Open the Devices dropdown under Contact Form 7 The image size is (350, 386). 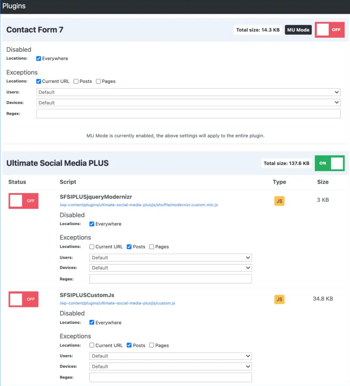pos(188,102)
